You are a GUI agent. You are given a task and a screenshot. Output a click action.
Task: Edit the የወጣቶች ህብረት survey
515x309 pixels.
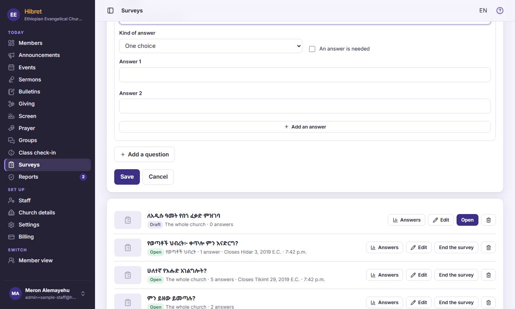tap(418, 248)
